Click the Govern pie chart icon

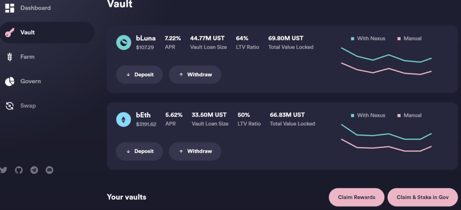click(x=9, y=81)
